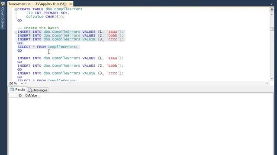This screenshot has width=277, height=155.
Task: Click the horizontal scroll left arrow
Action: (x=26, y=83)
